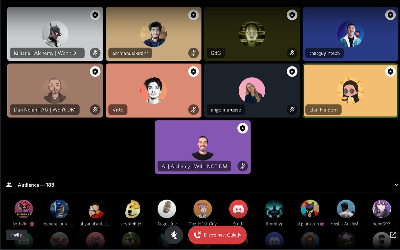Screen dimensions: 400x250
Task: Click the 'cryptoktie' audience name
Action: pyautogui.click(x=131, y=224)
